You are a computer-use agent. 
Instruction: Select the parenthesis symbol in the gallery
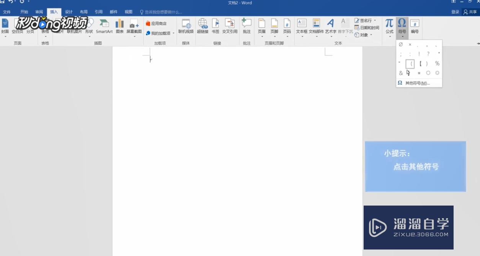tap(411, 63)
